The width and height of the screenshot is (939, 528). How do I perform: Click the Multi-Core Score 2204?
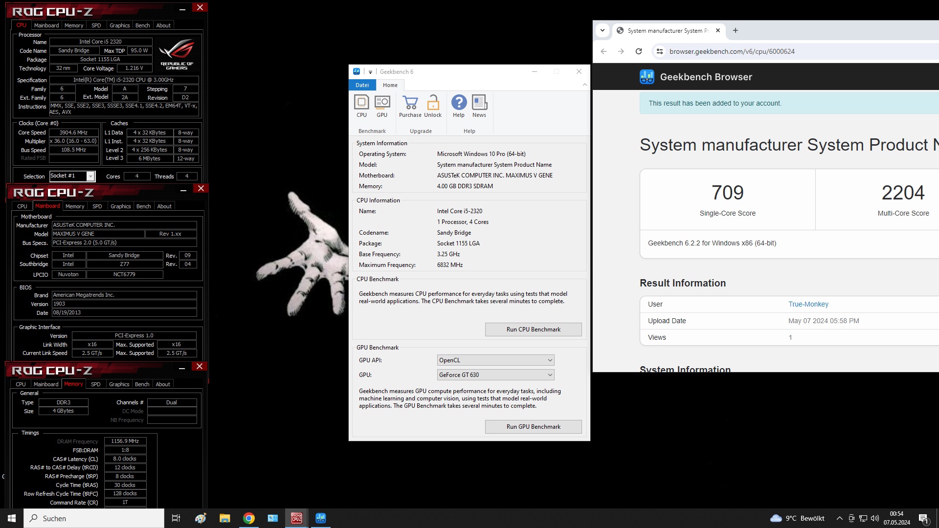pos(903,193)
